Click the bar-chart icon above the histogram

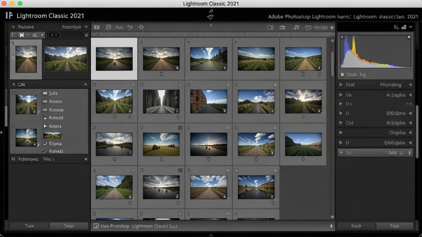click(404, 27)
